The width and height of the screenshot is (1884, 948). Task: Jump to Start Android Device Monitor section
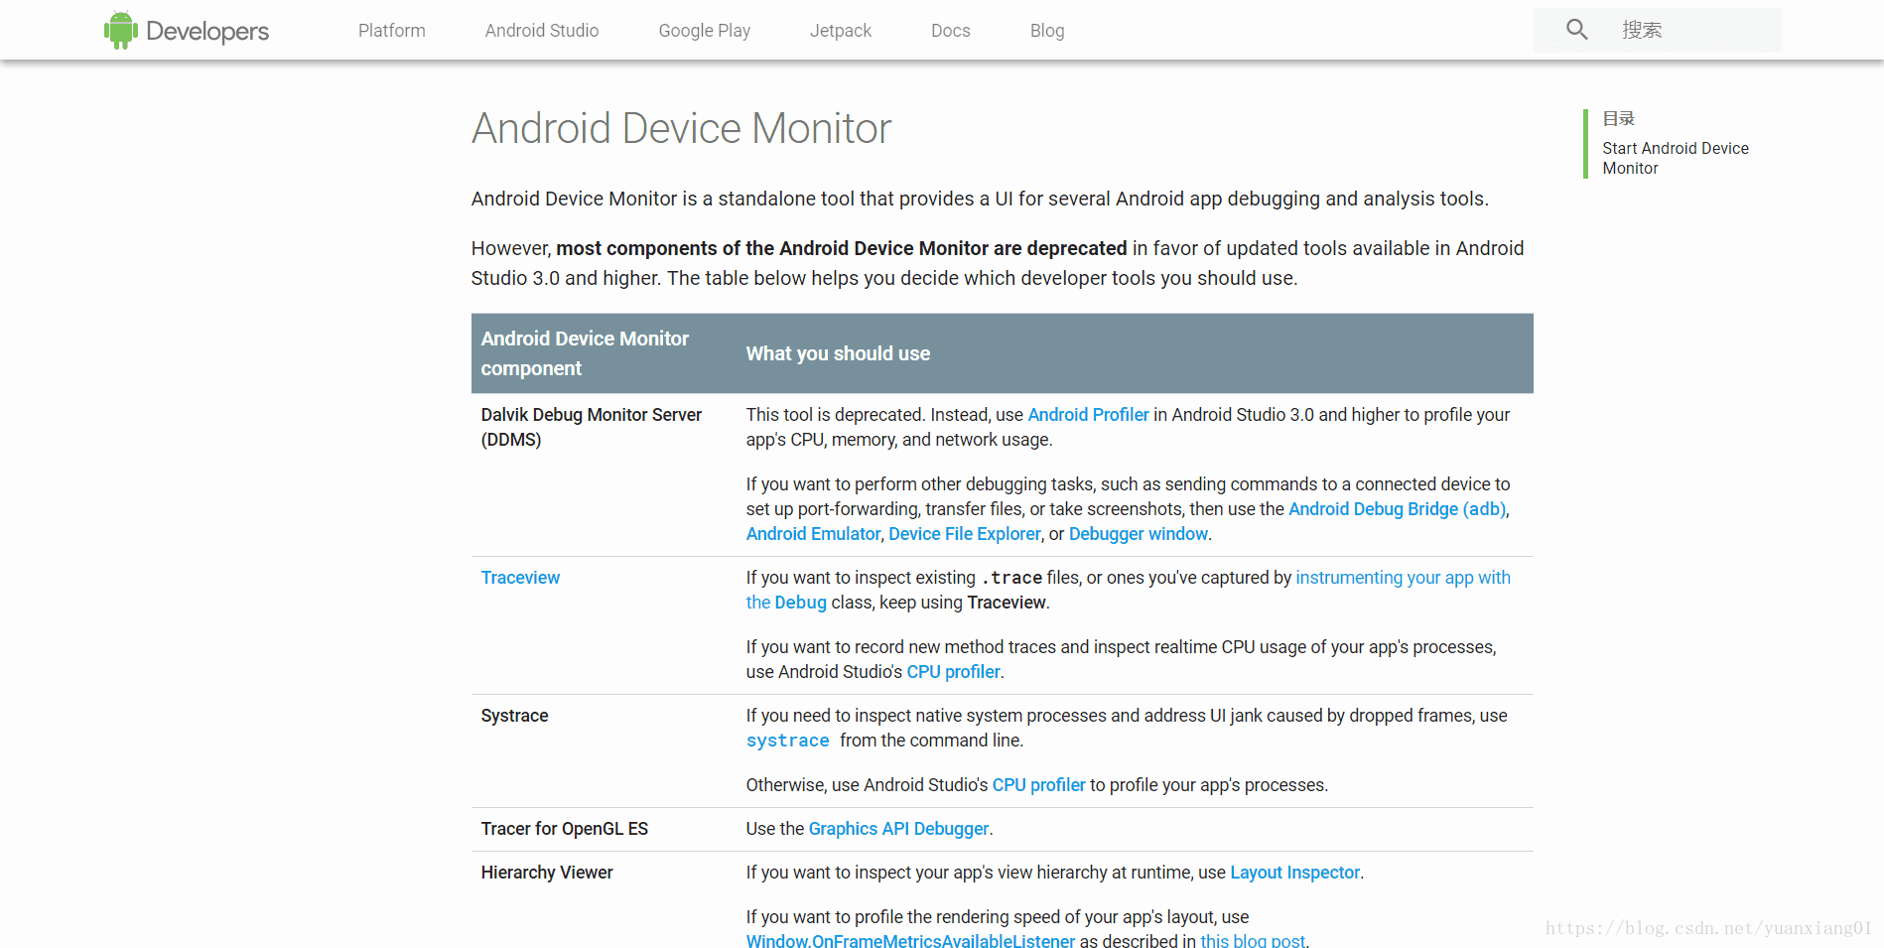point(1675,158)
